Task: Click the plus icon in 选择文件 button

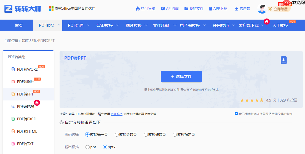Action: pyautogui.click(x=172, y=76)
